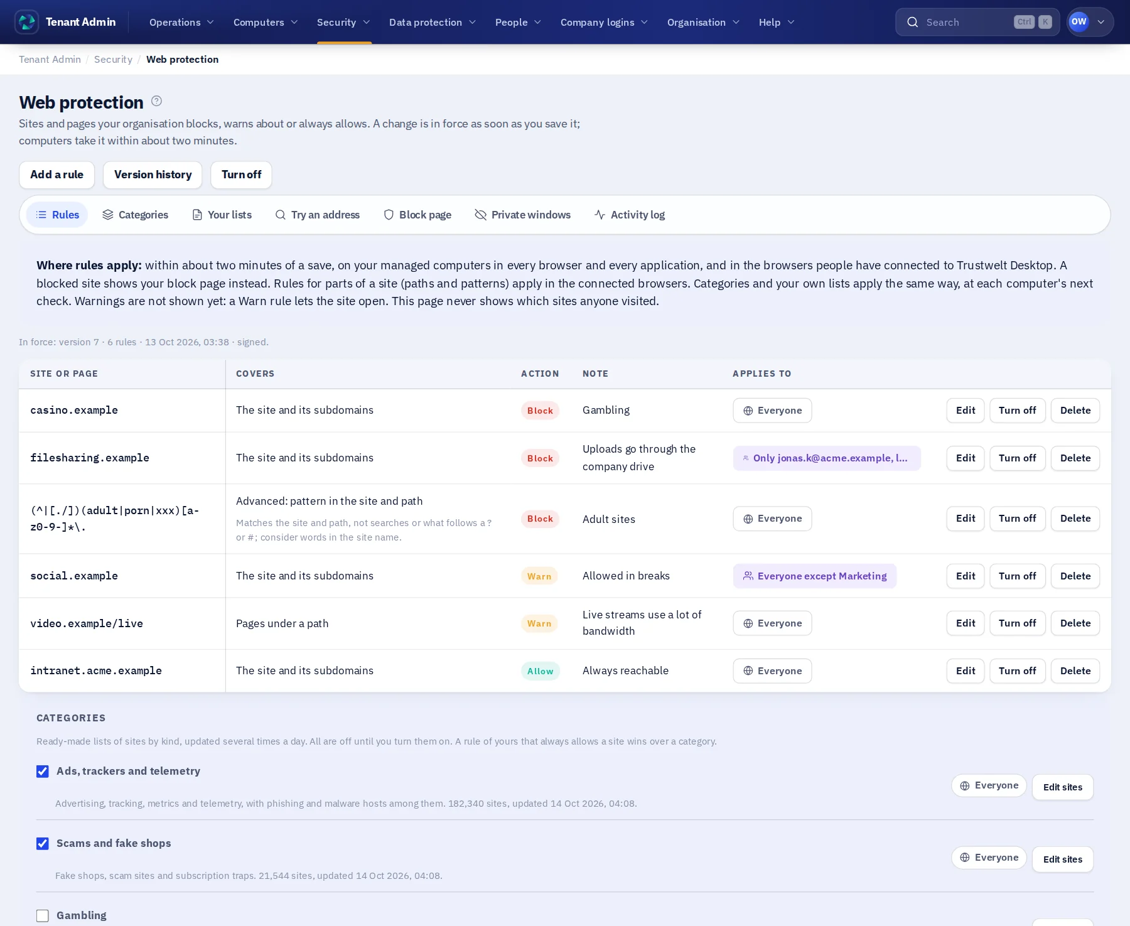Image resolution: width=1130 pixels, height=926 pixels.
Task: Open the Security dropdown menu
Action: tap(343, 22)
